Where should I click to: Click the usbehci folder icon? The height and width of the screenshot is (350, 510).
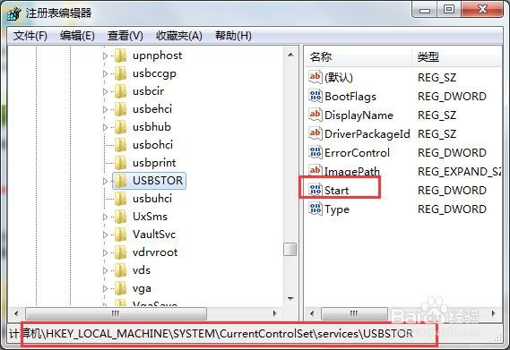click(x=121, y=109)
